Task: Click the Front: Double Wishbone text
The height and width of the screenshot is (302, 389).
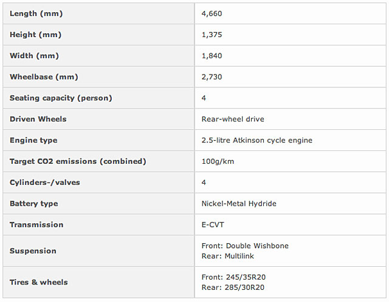Action: click(245, 246)
